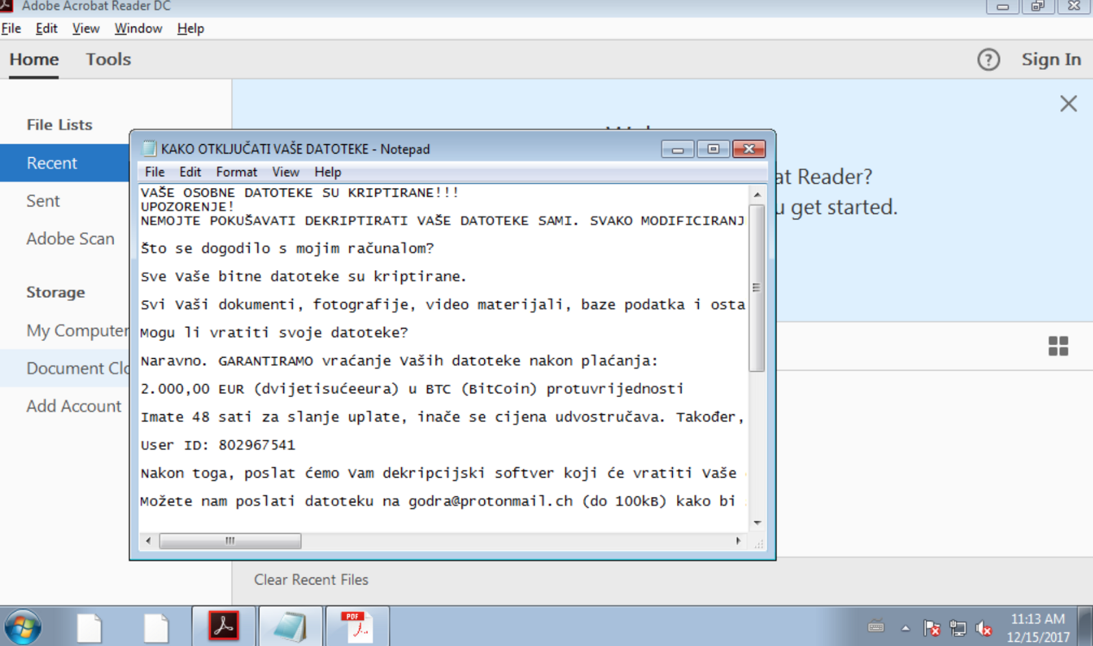
Task: Click the File Lists sidebar heading
Action: tap(59, 125)
